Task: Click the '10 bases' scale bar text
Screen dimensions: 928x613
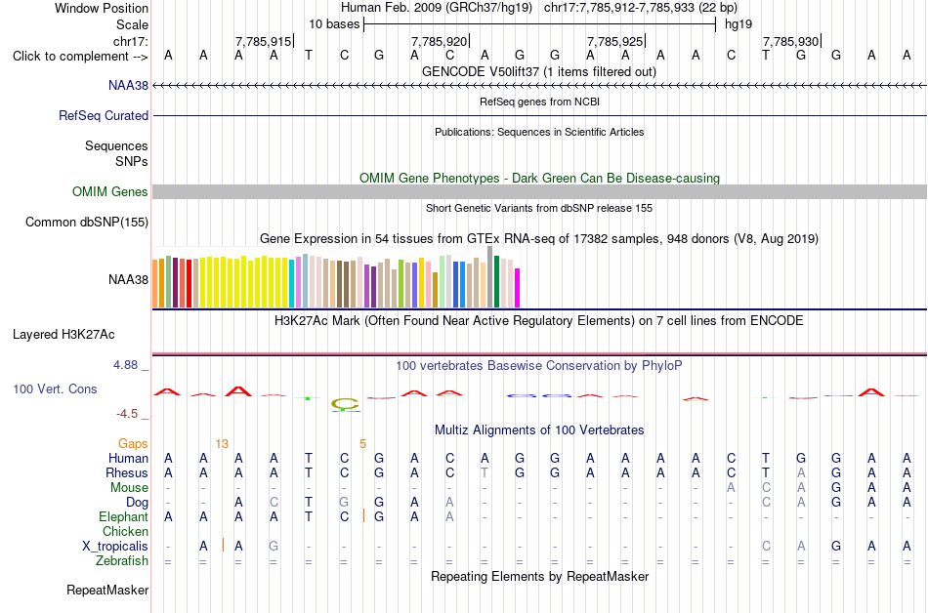Action: pos(334,24)
